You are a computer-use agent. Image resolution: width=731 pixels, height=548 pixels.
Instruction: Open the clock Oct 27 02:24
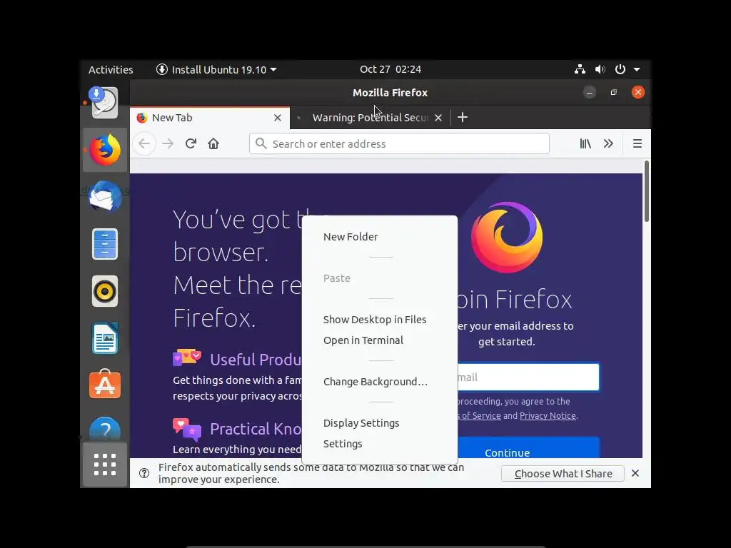(390, 69)
